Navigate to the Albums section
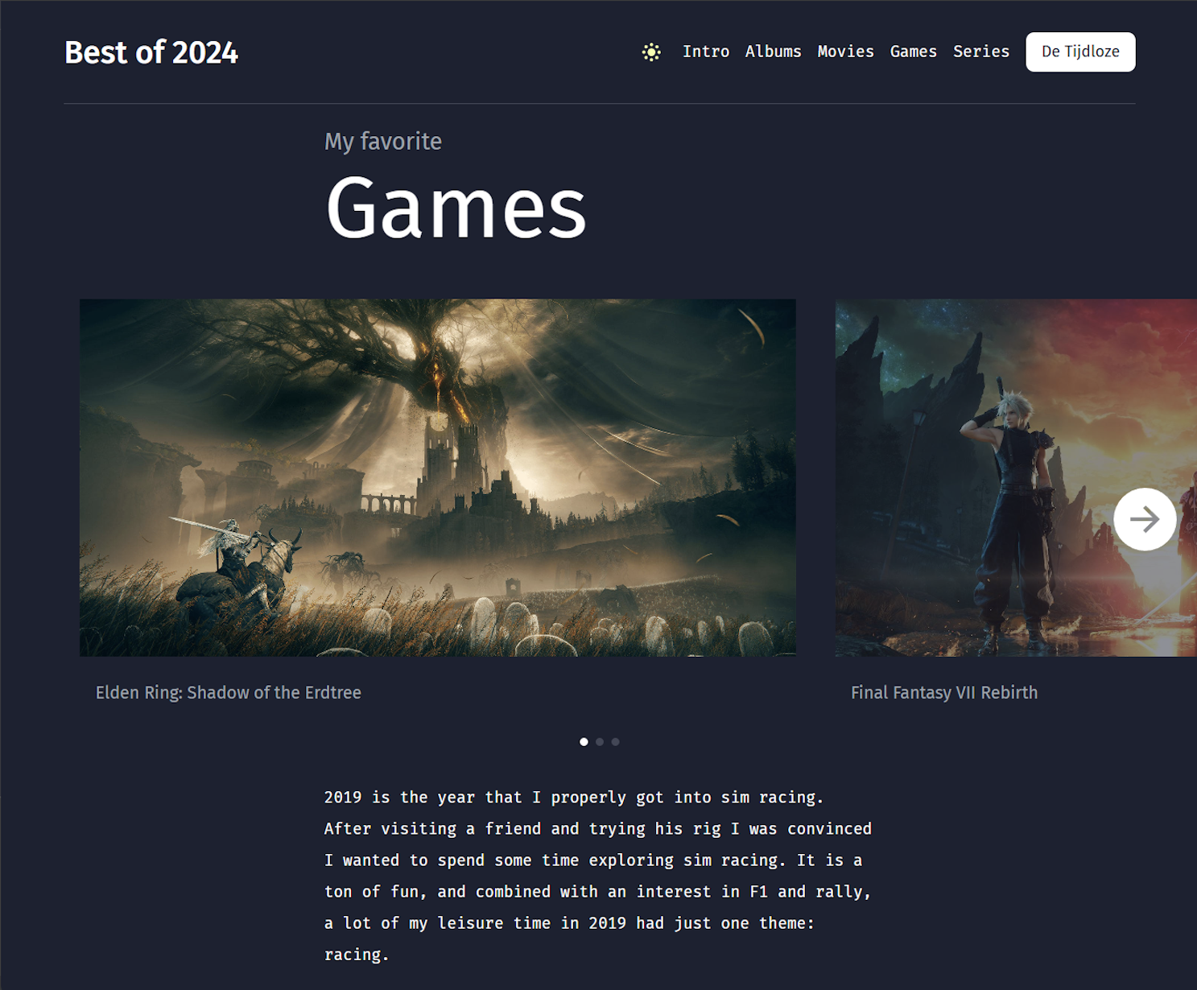Image resolution: width=1197 pixels, height=990 pixels. pyautogui.click(x=773, y=52)
